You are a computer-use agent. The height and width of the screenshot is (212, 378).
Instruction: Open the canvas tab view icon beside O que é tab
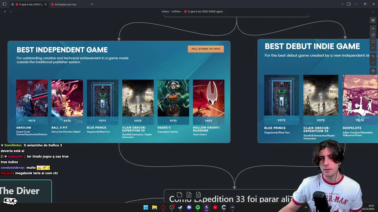[12, 4]
